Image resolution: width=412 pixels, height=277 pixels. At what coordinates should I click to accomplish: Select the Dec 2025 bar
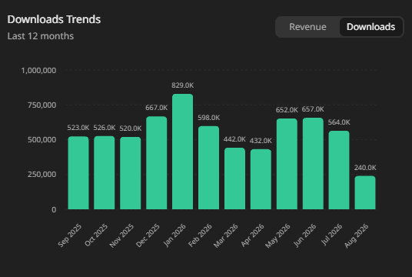pos(156,163)
